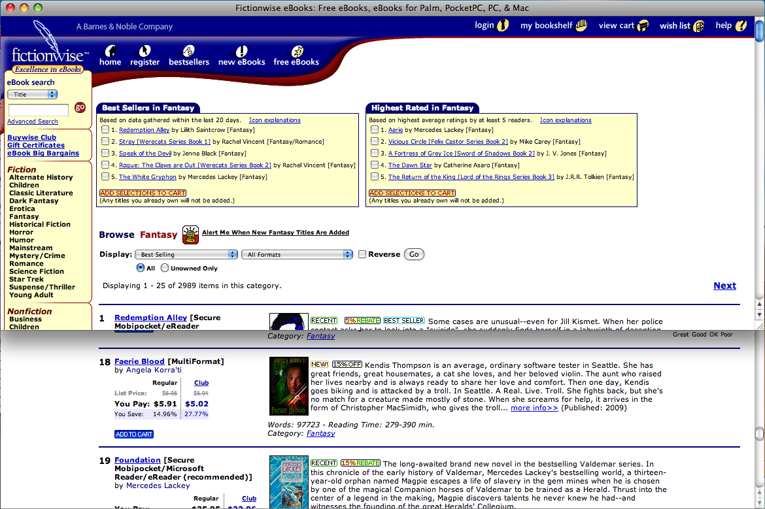Click the help question mark icon
This screenshot has width=765, height=509.
pos(740,26)
